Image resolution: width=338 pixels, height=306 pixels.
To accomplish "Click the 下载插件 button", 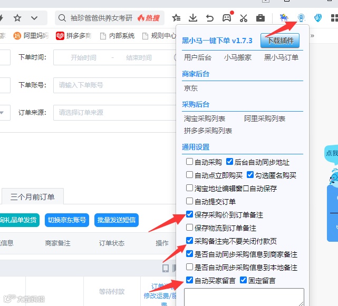I will pyautogui.click(x=280, y=41).
